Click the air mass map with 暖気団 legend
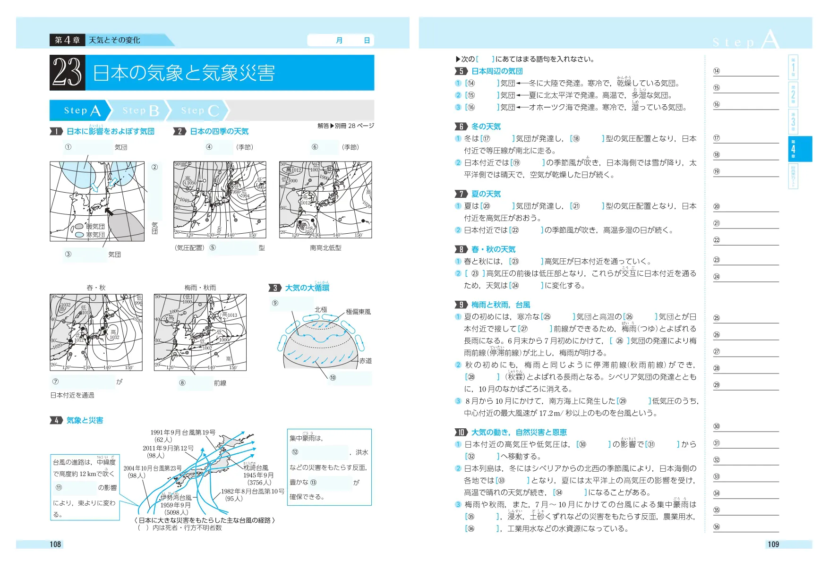 (97, 202)
